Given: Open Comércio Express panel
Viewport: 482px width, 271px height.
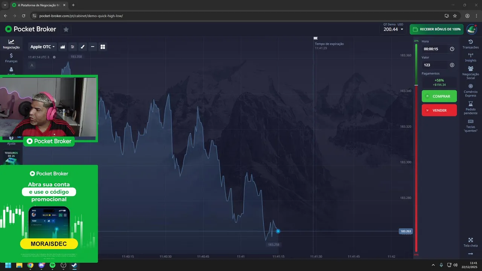Looking at the screenshot, I should click(470, 90).
